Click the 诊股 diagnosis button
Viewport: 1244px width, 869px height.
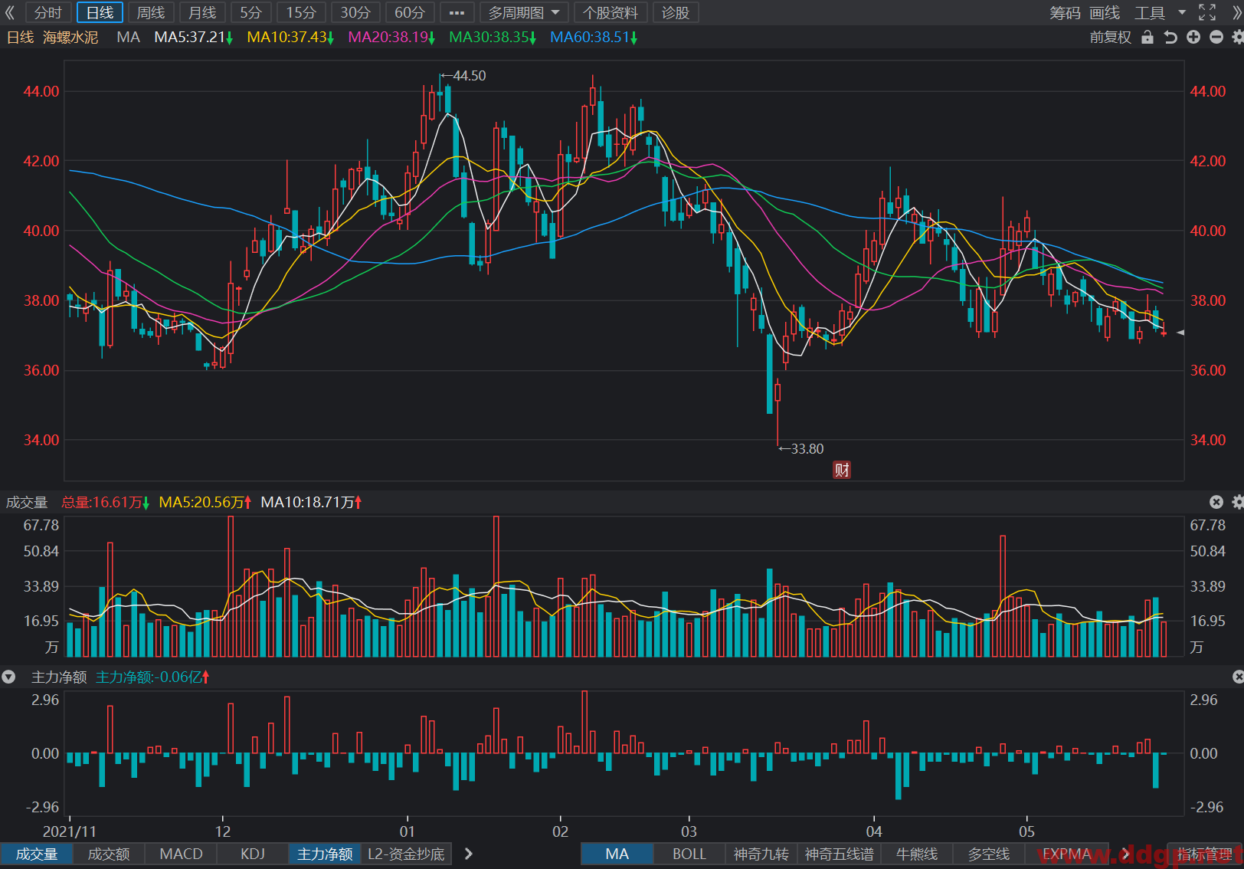676,12
